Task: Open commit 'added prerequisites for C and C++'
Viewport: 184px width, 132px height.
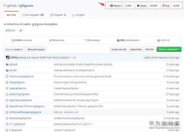Action: (73, 124)
